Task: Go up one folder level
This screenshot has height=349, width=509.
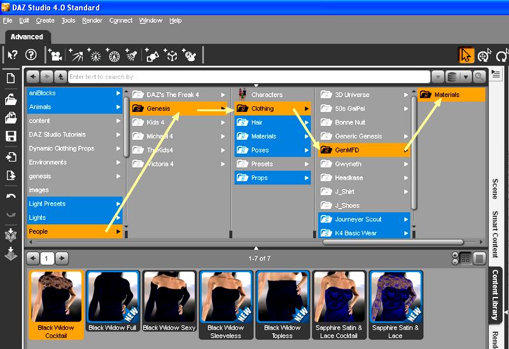Action: (60, 77)
